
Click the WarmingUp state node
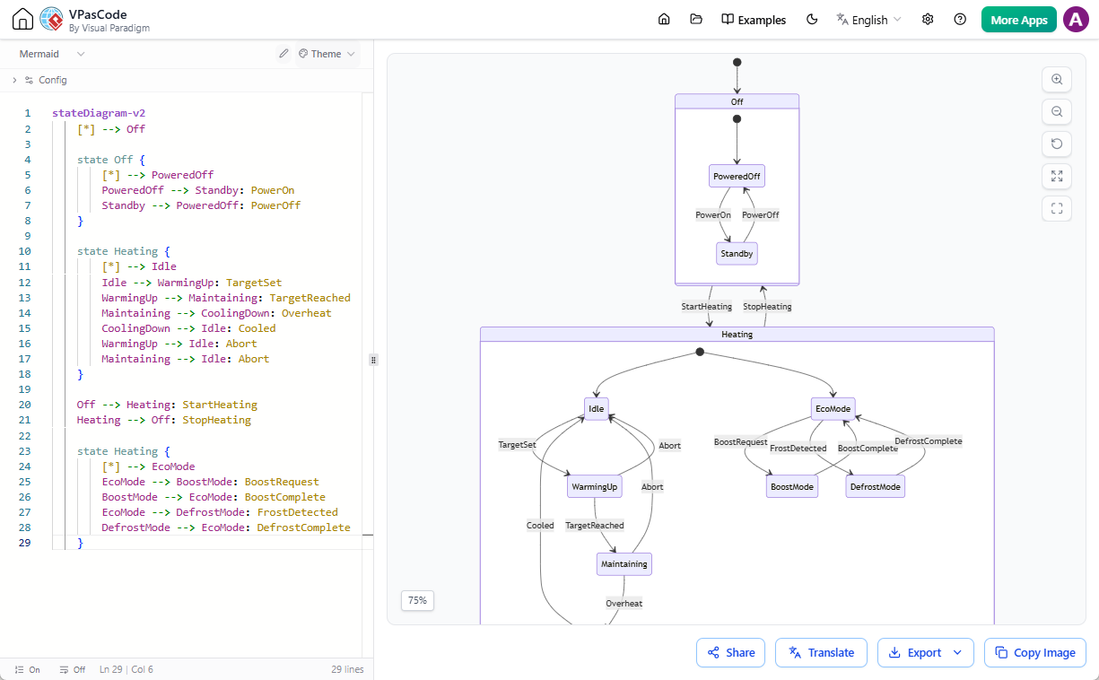pos(595,486)
